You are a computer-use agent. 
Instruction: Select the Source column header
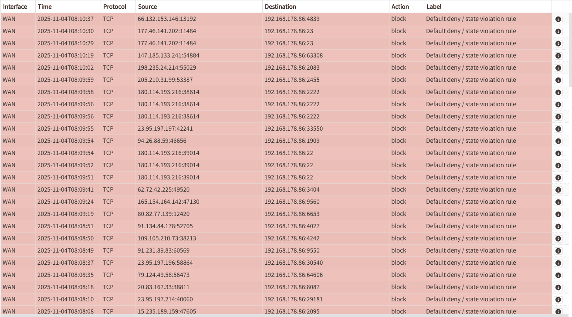(x=147, y=7)
